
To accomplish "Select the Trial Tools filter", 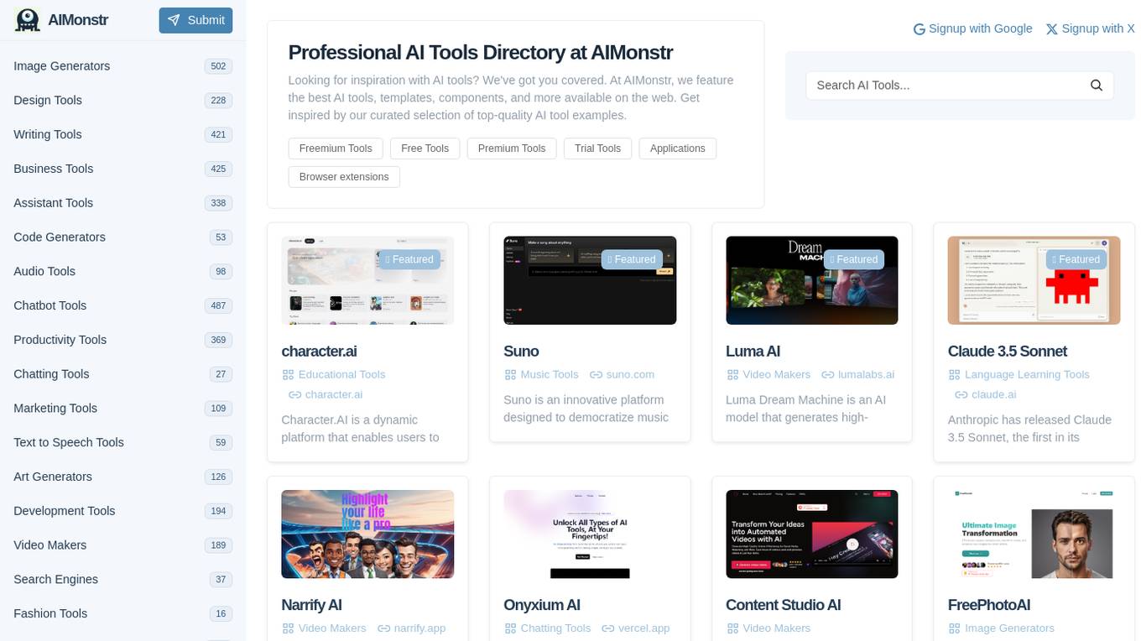I will tap(597, 149).
